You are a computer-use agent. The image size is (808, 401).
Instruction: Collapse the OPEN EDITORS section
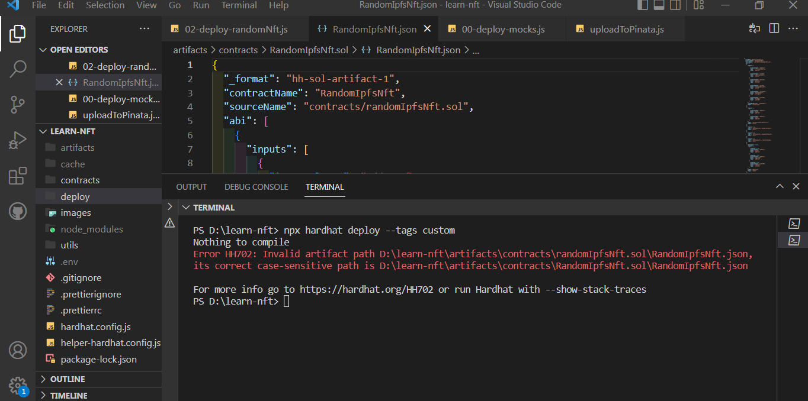point(98,50)
